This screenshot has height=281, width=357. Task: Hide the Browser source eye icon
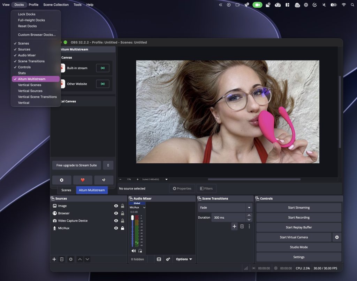click(116, 213)
